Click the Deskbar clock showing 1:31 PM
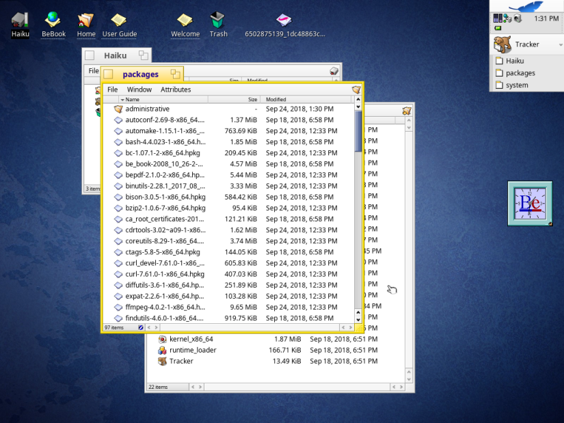 coord(546,18)
